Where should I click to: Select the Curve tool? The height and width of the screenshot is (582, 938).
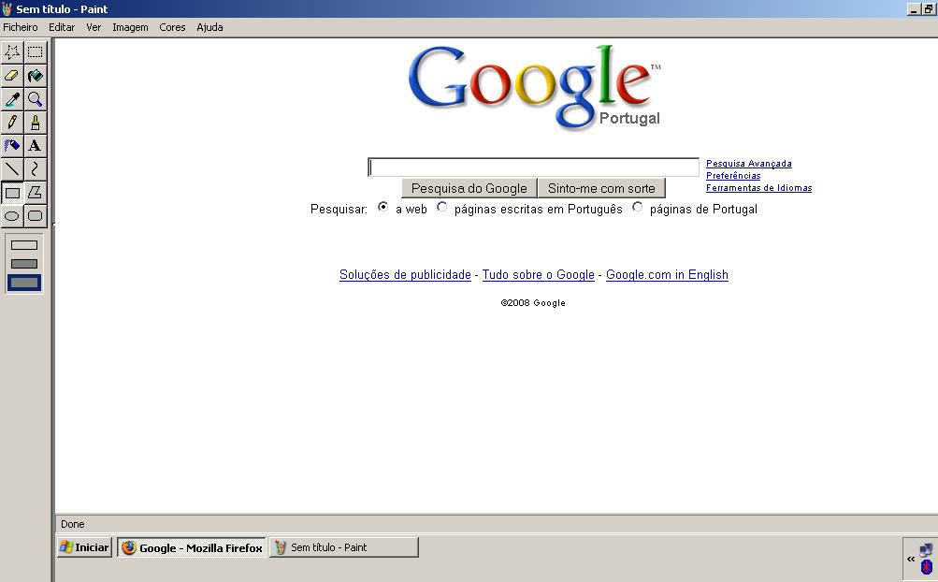36,168
